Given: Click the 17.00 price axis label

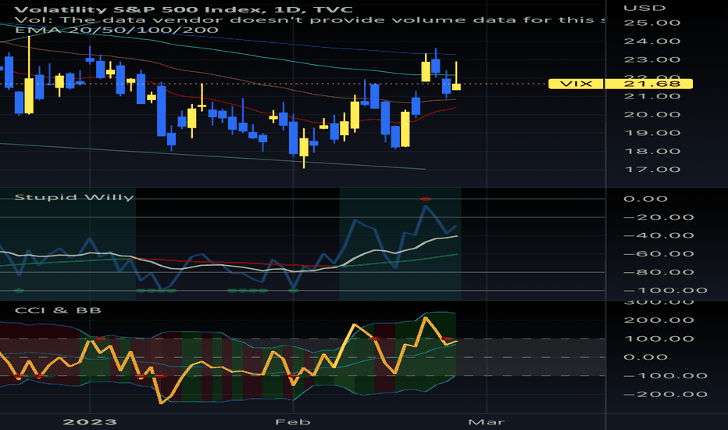Looking at the screenshot, I should [x=652, y=169].
